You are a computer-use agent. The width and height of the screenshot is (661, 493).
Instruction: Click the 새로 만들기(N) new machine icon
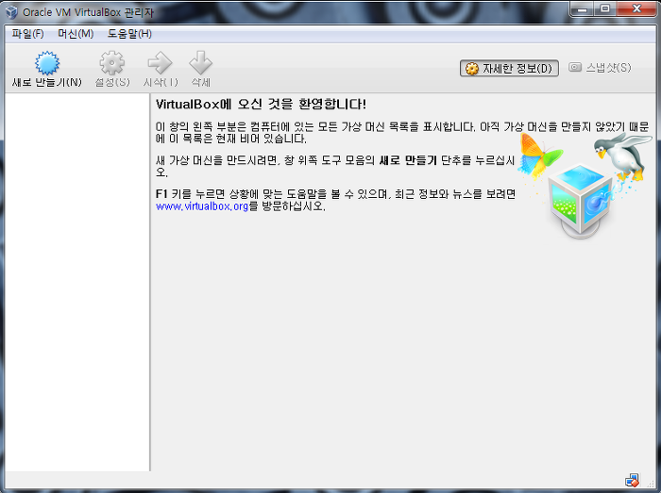tap(47, 63)
